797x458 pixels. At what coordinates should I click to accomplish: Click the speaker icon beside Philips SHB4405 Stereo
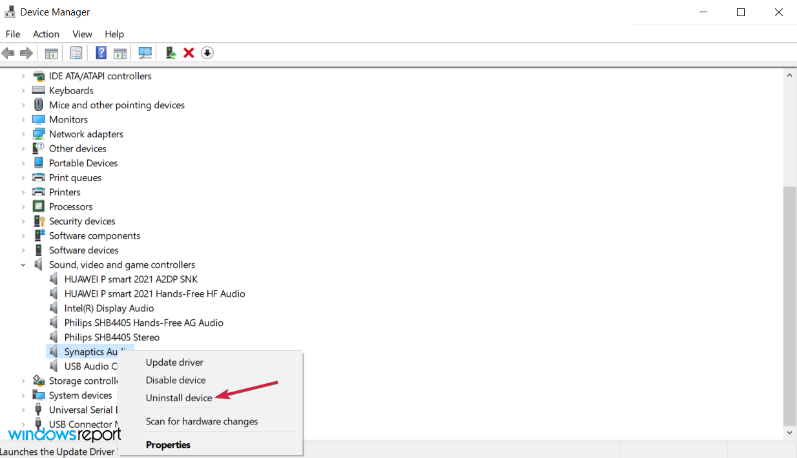tap(54, 337)
